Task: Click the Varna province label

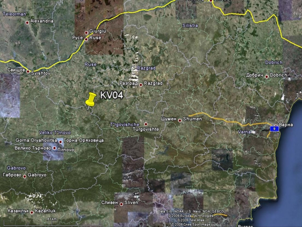Action: [x=244, y=132]
